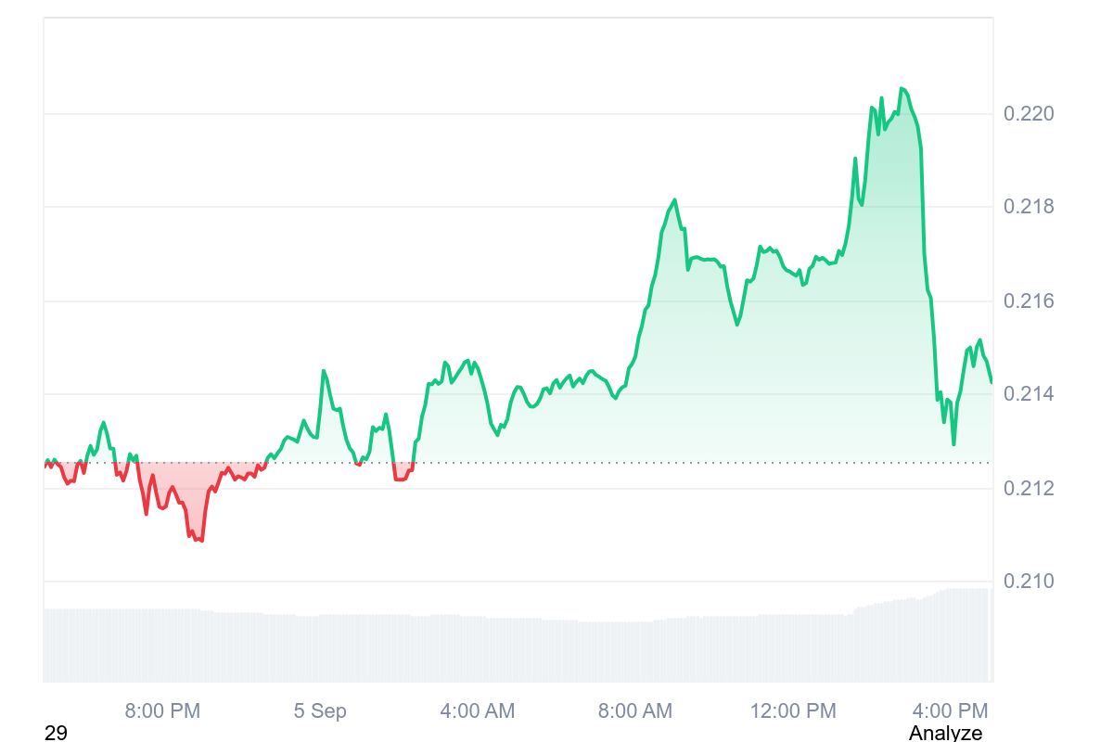1113x742 pixels.
Task: Click the Analyze button
Action: coord(945,733)
